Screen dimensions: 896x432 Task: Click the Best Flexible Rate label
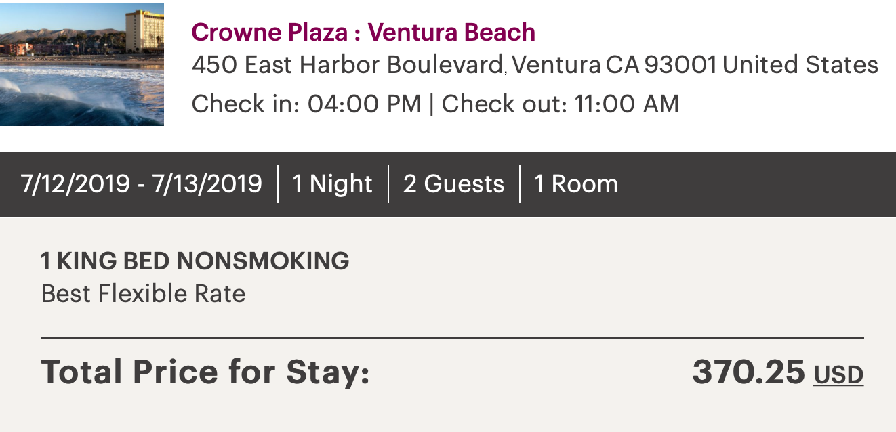pos(143,294)
